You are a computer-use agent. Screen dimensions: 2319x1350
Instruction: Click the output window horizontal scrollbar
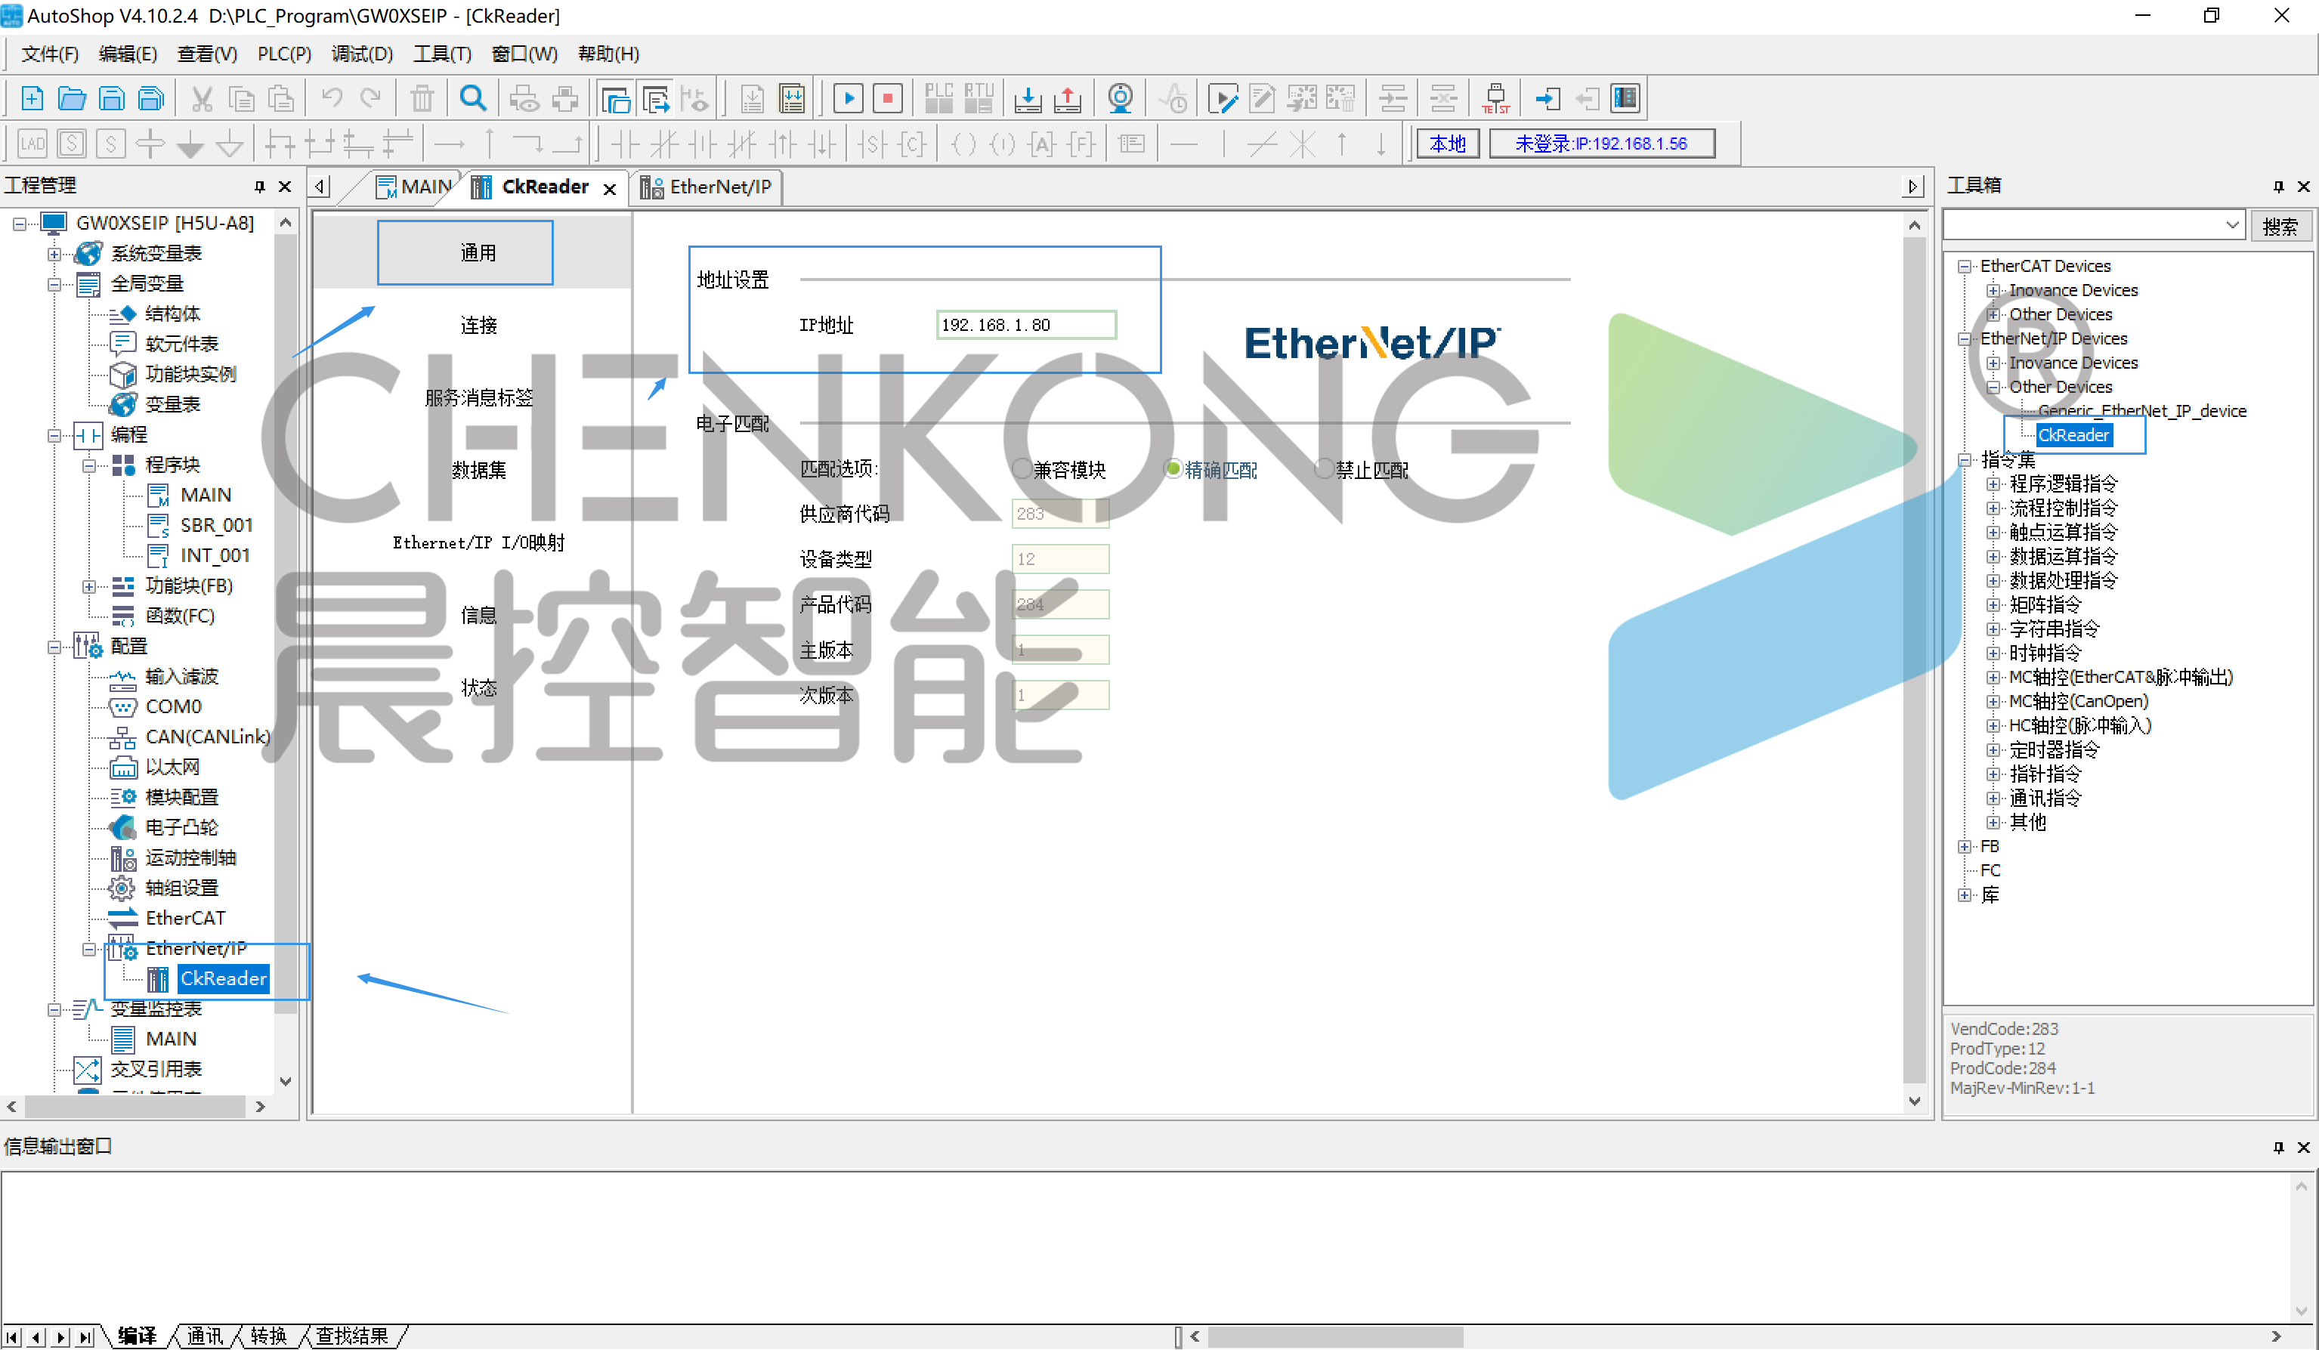tap(1334, 1336)
